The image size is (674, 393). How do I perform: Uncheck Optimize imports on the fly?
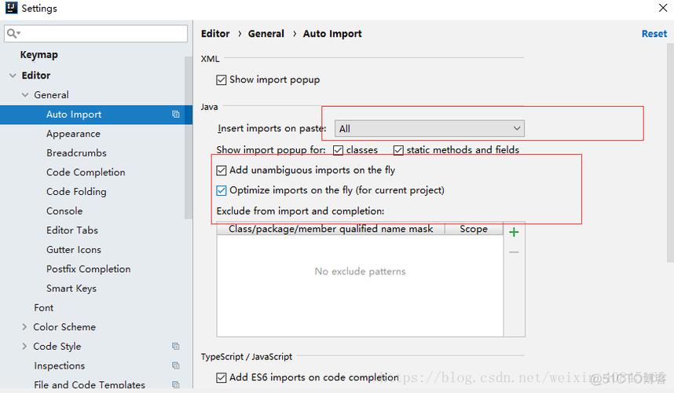222,190
